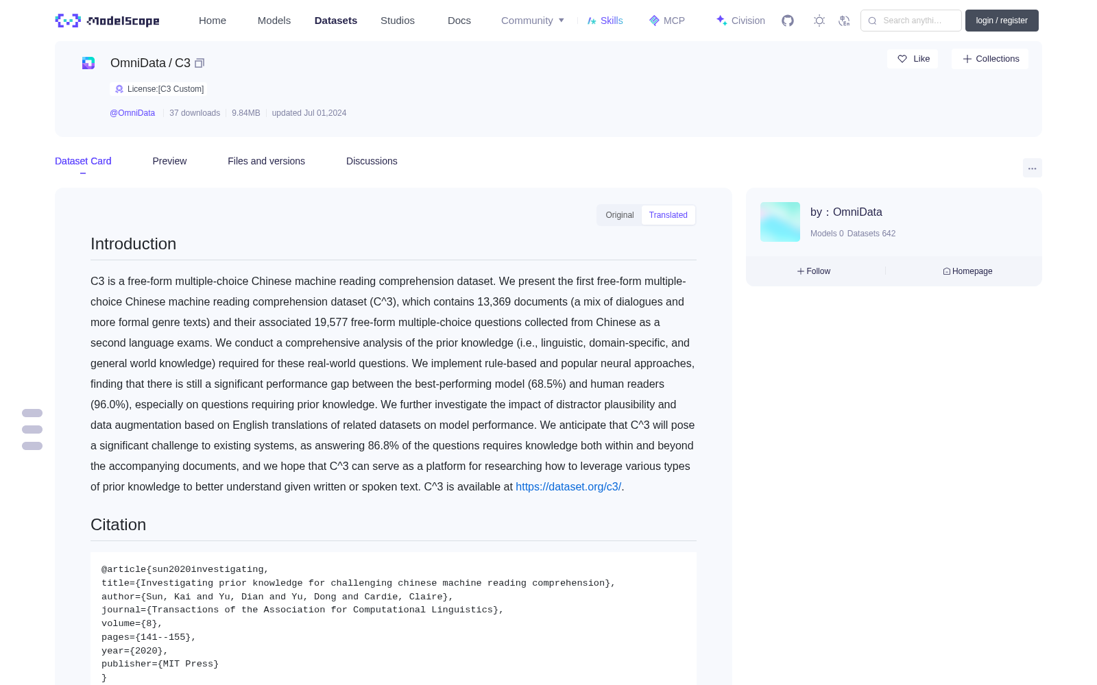Click License:[C3 Custom] tag
Image resolution: width=1097 pixels, height=685 pixels.
click(x=159, y=89)
